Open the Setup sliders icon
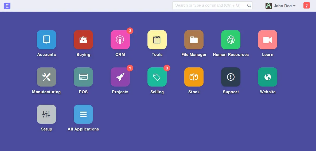 46,114
